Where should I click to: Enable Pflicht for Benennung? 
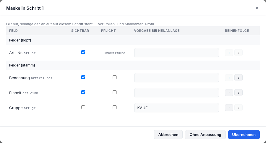click(115, 77)
